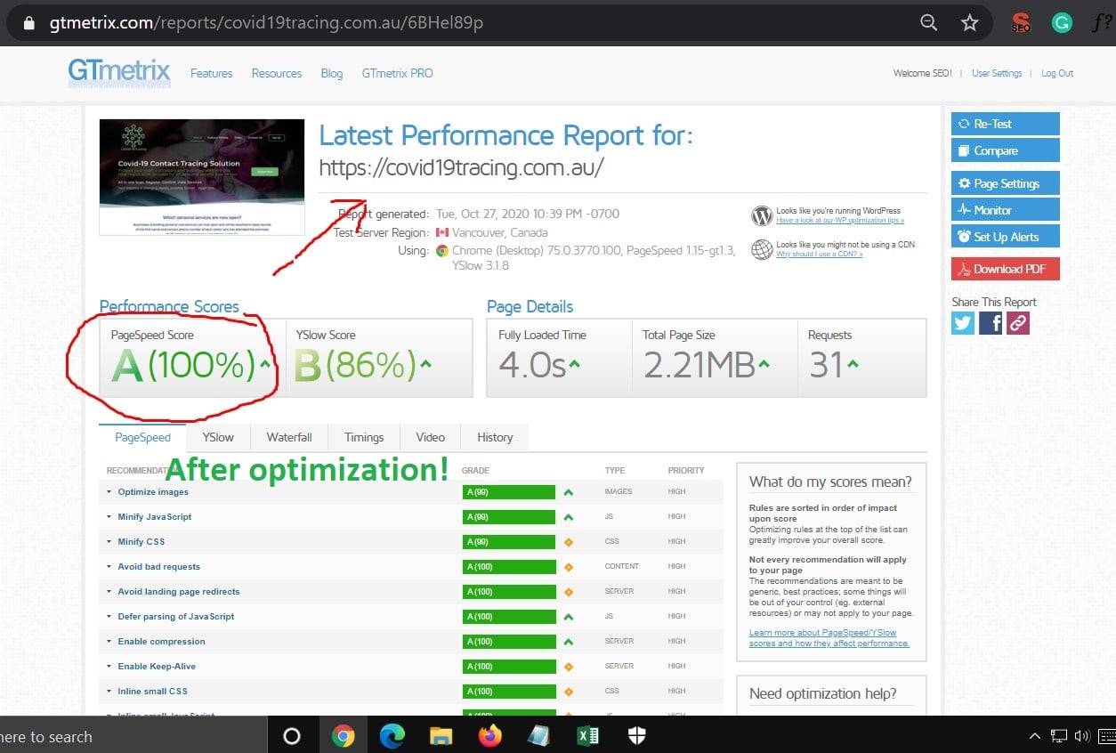The width and height of the screenshot is (1116, 753).
Task: Click the Re-Test button
Action: 1005,123
